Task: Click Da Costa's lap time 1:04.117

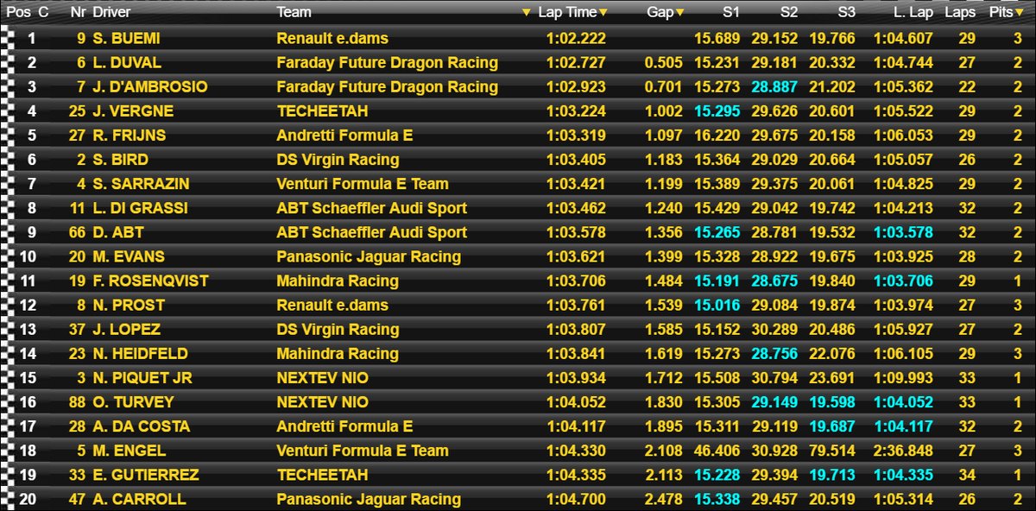Action: point(576,426)
